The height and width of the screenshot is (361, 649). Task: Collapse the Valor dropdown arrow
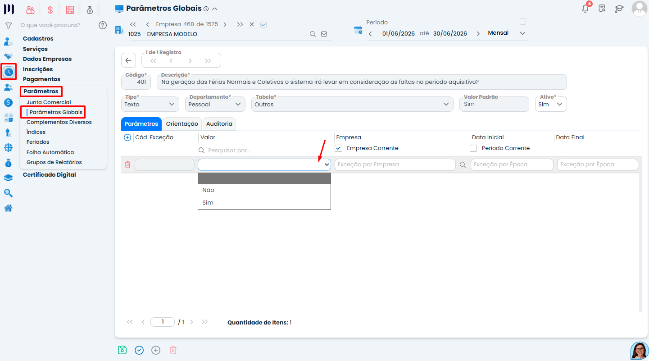(x=327, y=165)
